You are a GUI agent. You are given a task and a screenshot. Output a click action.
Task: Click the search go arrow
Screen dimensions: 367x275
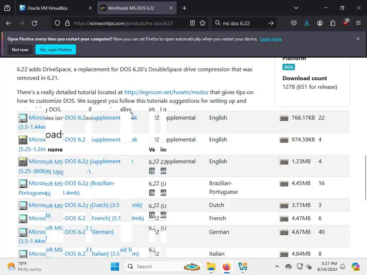pyautogui.click(x=271, y=23)
